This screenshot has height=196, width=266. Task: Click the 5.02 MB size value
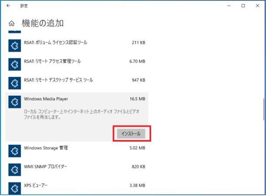137,148
